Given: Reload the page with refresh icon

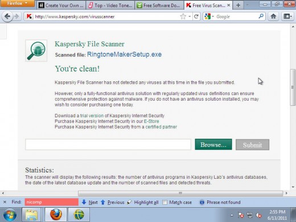Looking at the screenshot, I should pyautogui.click(x=196, y=17).
